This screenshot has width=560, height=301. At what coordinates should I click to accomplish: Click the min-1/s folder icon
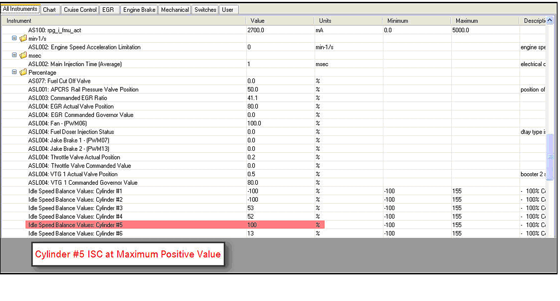[23, 38]
